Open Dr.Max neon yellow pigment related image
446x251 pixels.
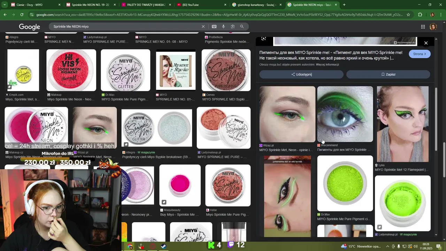[345, 183]
